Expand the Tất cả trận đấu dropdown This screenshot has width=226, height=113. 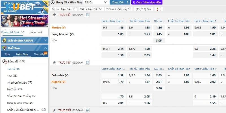click(91, 9)
